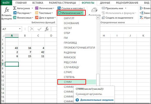Image resolution: width=151 pixels, height=104 pixels.
Task: Open Финансовые functions category
Action: tap(23, 18)
